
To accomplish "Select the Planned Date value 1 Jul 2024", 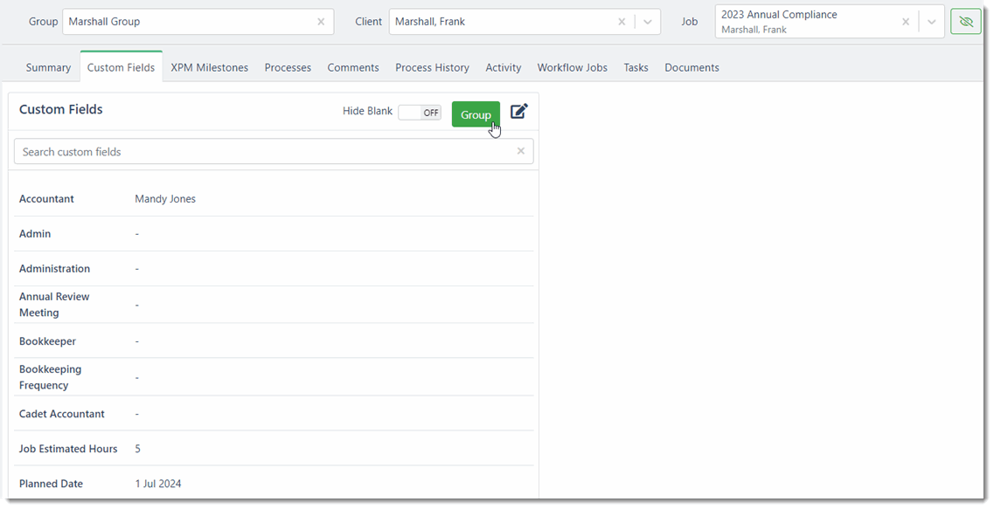I will coord(157,483).
